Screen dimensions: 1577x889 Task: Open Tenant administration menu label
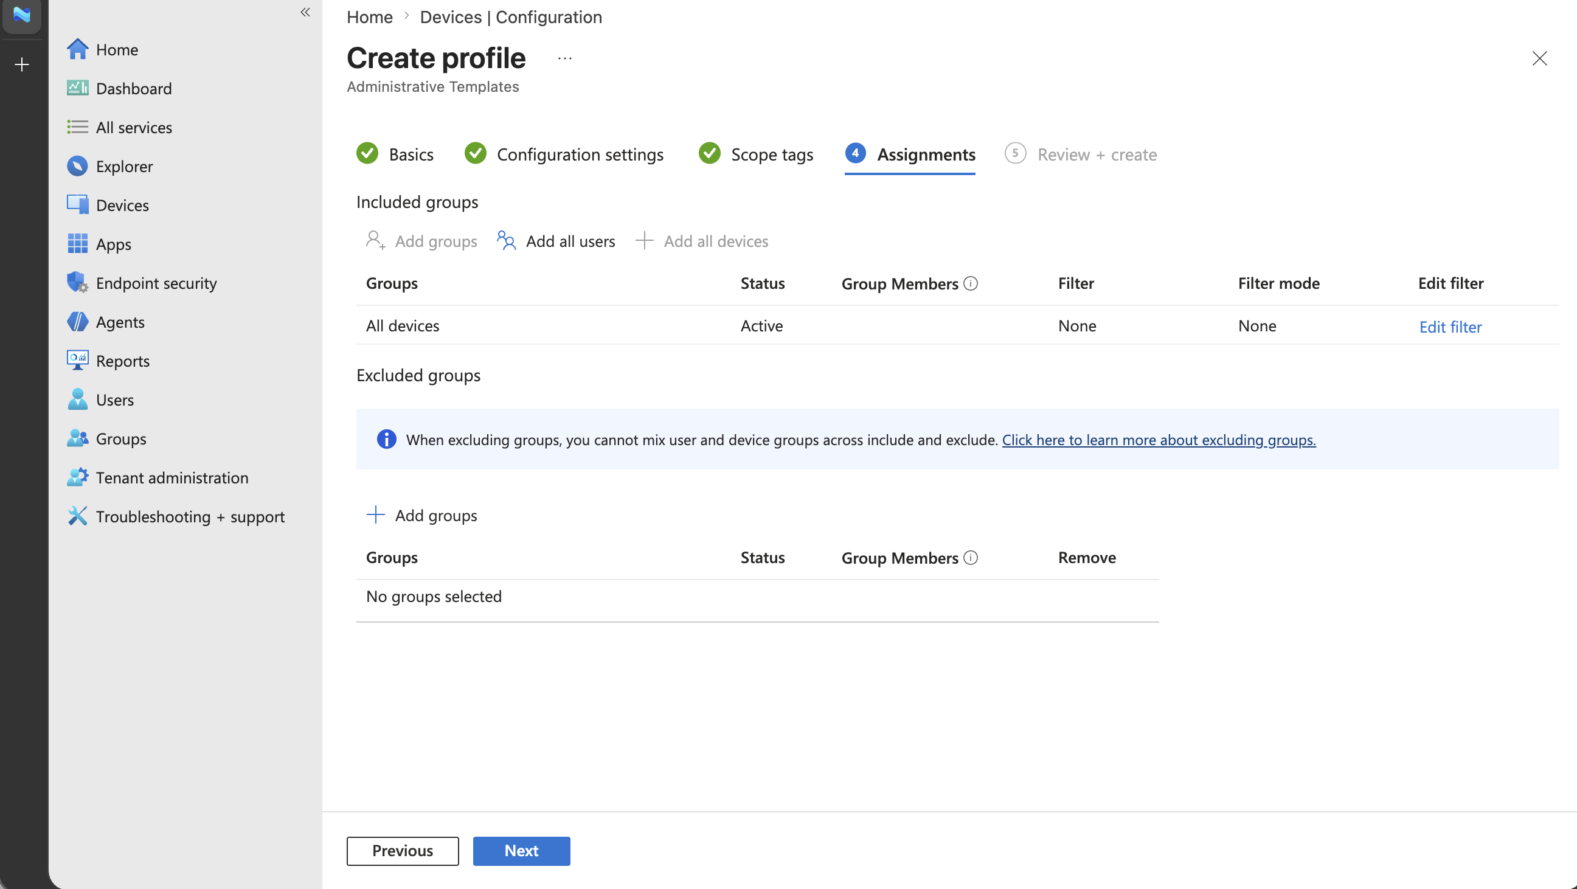pyautogui.click(x=172, y=477)
